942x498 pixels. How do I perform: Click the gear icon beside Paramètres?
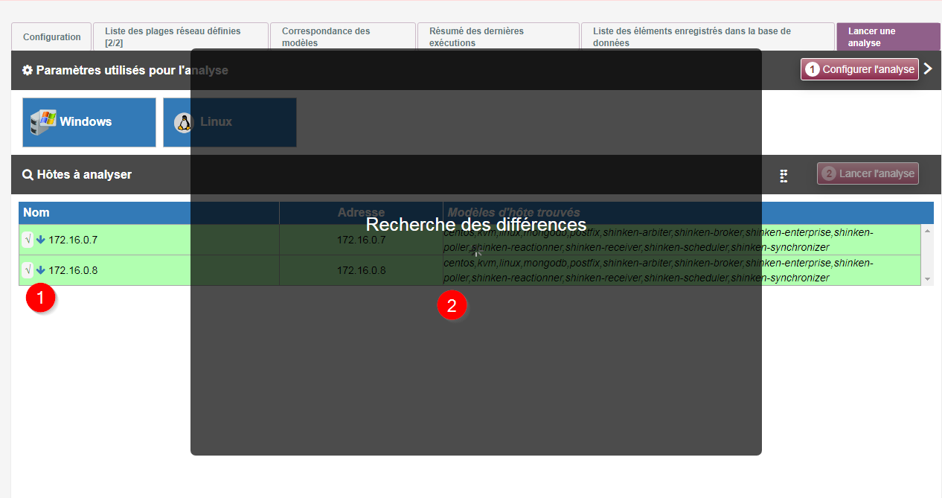coord(28,71)
